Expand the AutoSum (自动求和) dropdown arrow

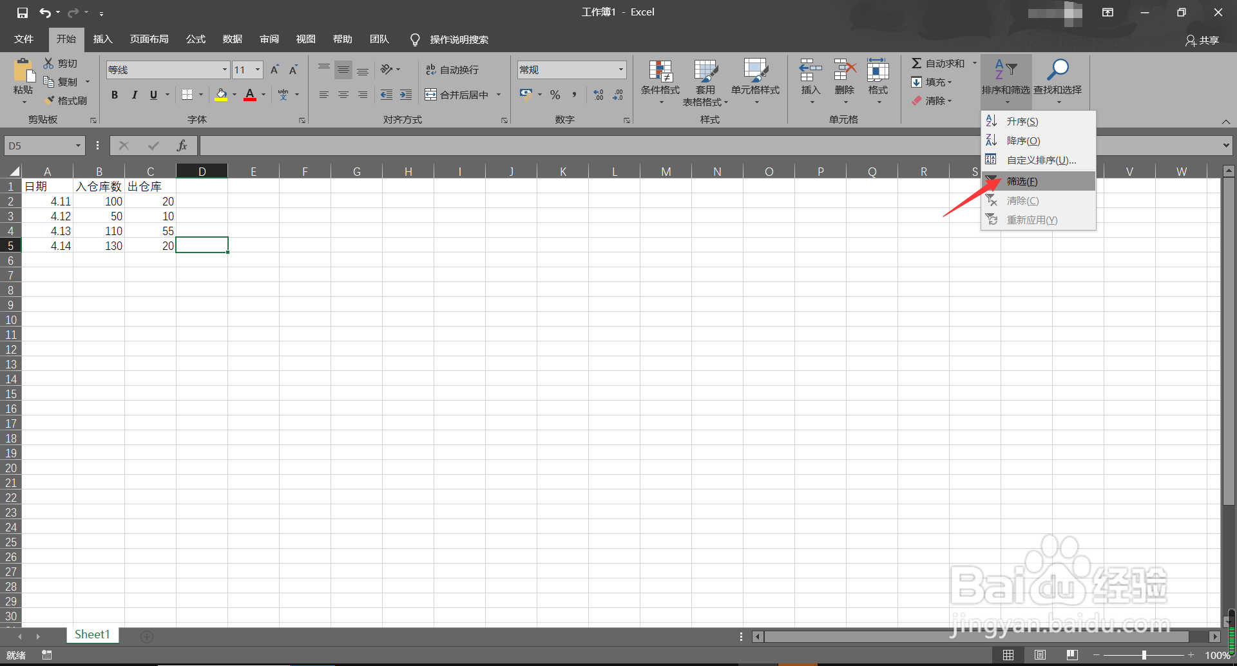(974, 63)
